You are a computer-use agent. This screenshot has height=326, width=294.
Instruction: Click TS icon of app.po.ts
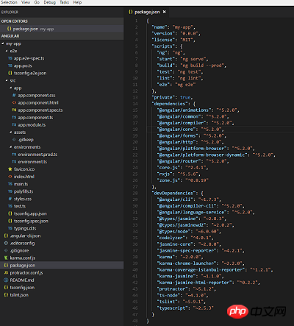point(10,65)
